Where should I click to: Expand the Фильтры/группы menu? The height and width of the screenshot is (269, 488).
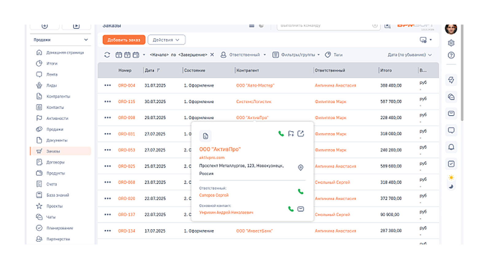point(296,55)
